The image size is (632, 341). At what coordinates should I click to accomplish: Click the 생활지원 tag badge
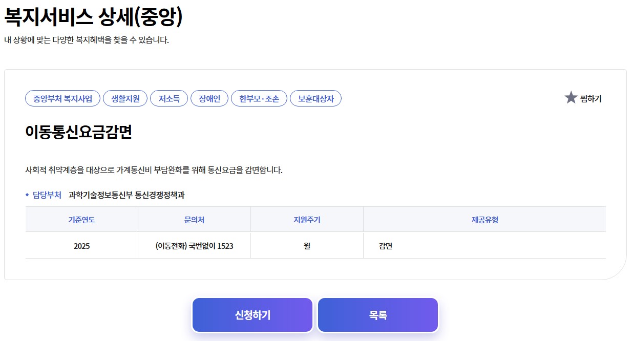[x=124, y=98]
